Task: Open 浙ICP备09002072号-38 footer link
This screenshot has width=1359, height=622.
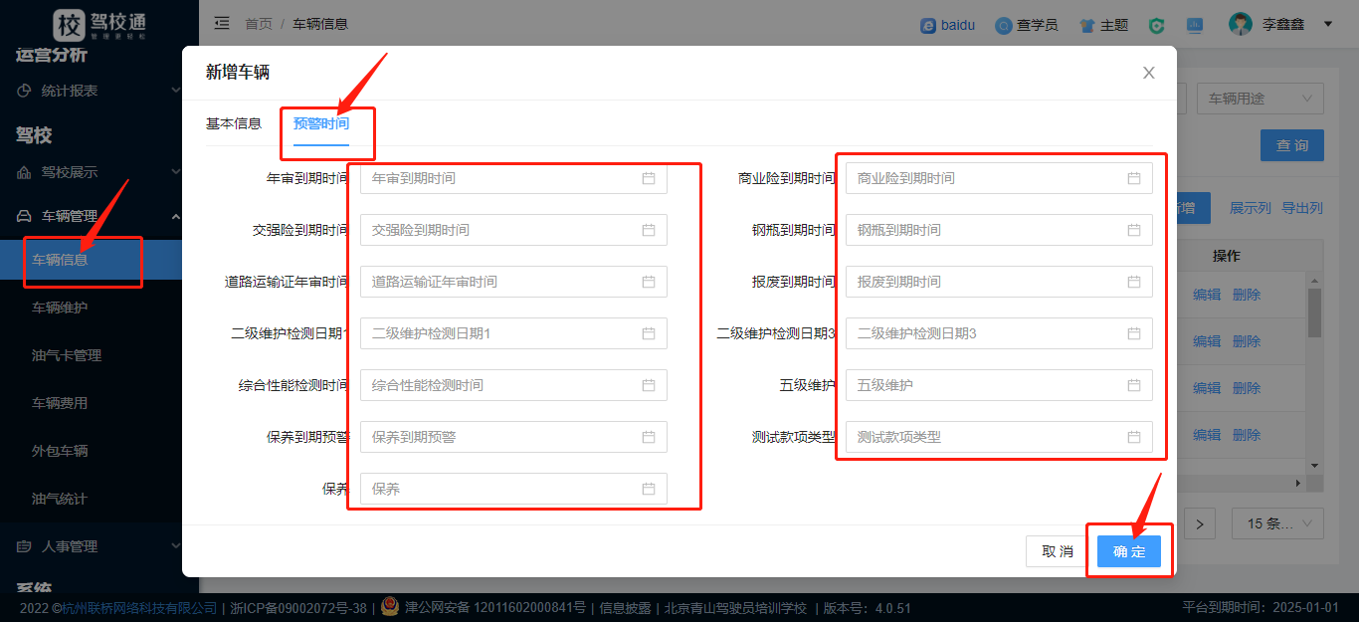Action: coord(298,608)
